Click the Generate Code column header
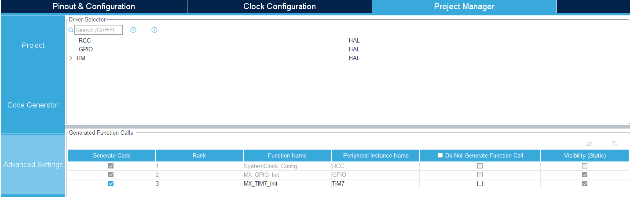 pos(111,155)
